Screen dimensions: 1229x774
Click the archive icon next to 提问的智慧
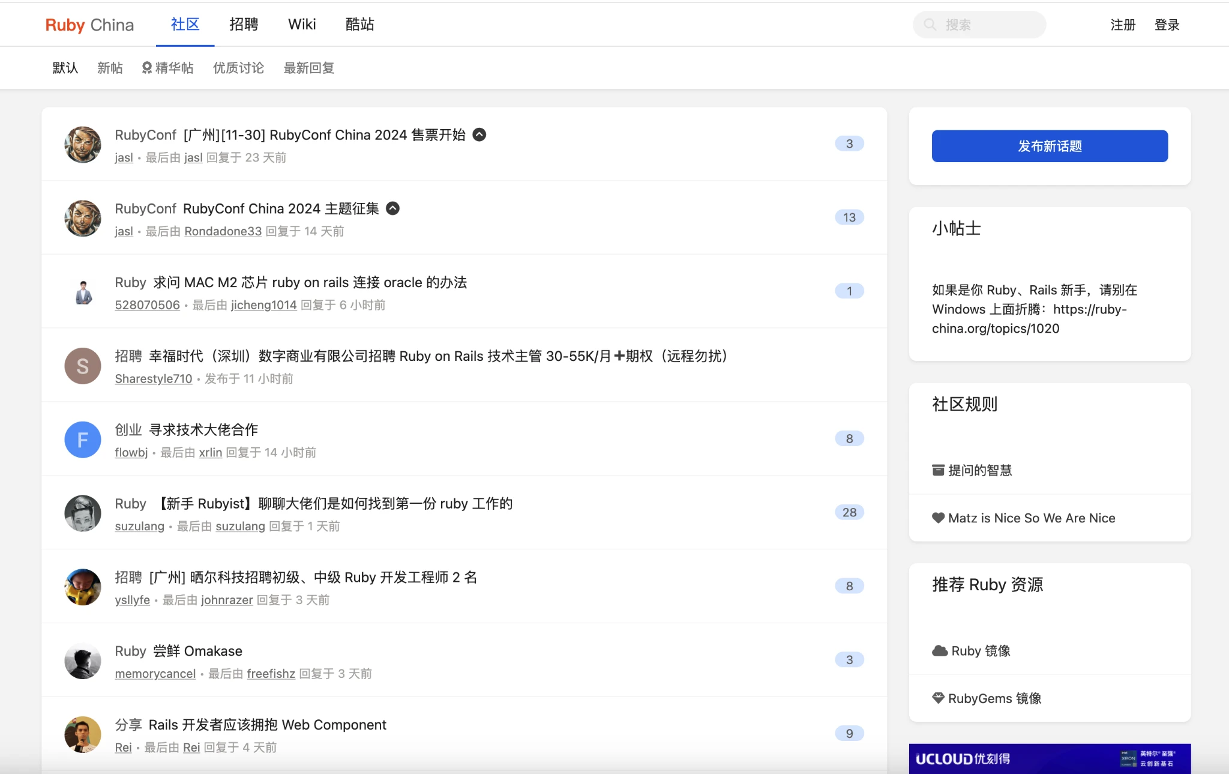pos(938,470)
